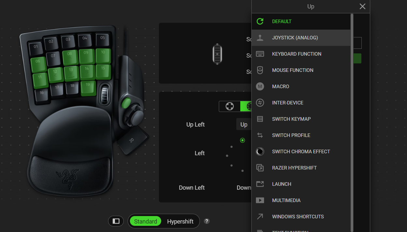Choose JOYSTICK (ANALOG) from the list
Viewport: 407px width, 232px height.
pyautogui.click(x=301, y=38)
